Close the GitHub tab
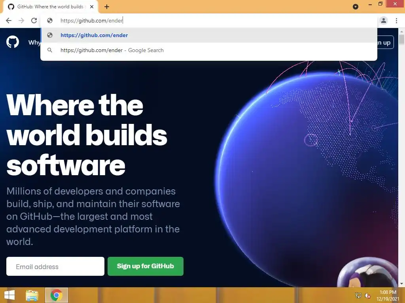405x303 pixels. [92, 7]
